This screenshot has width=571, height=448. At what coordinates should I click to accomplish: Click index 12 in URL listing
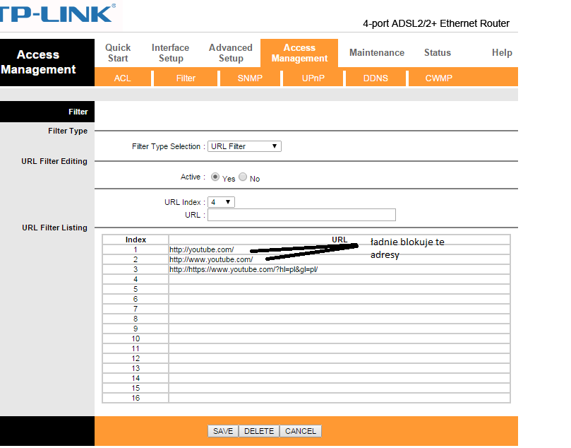(136, 358)
